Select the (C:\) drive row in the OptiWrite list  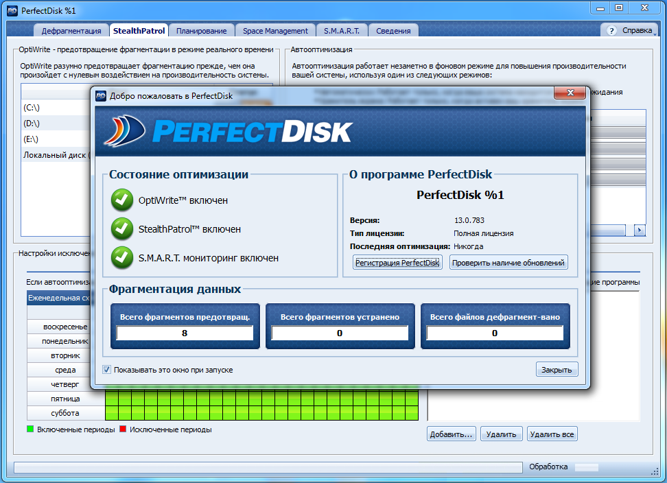tap(56, 108)
